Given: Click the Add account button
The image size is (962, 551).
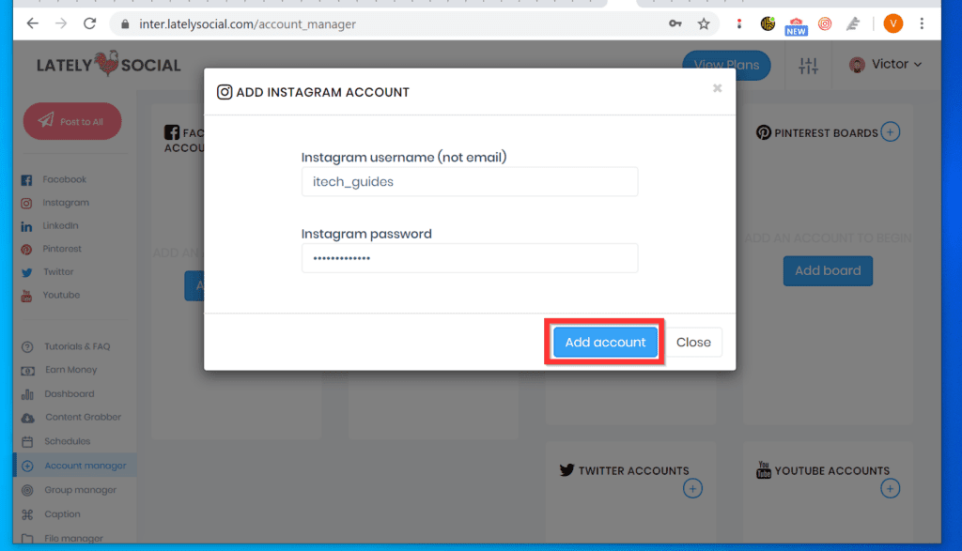Looking at the screenshot, I should pos(605,342).
